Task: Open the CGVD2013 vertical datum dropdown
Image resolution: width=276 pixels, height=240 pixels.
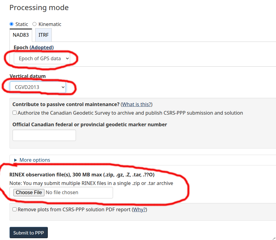Action: (x=38, y=87)
